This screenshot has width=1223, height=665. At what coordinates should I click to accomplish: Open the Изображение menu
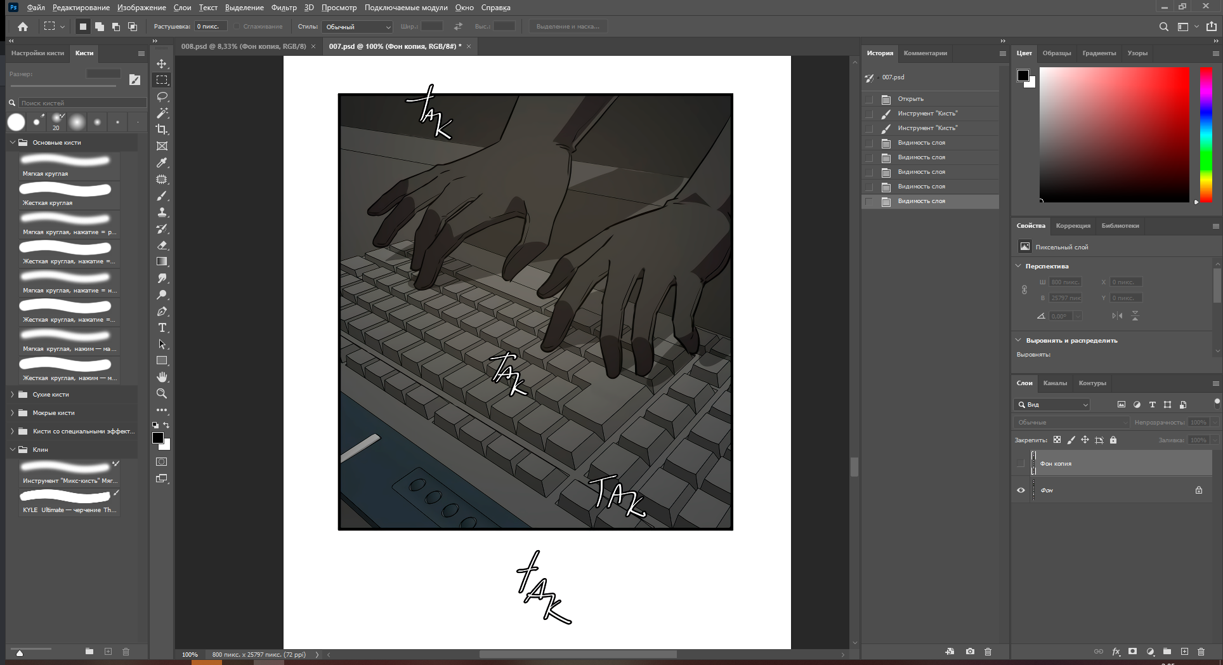pos(141,8)
